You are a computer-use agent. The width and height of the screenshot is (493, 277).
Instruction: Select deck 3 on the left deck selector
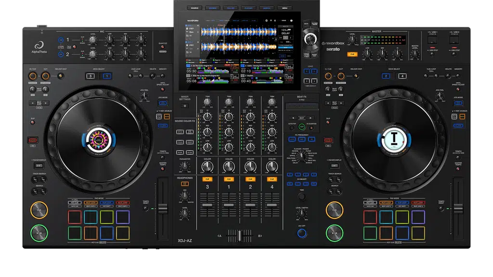[x=91, y=76]
